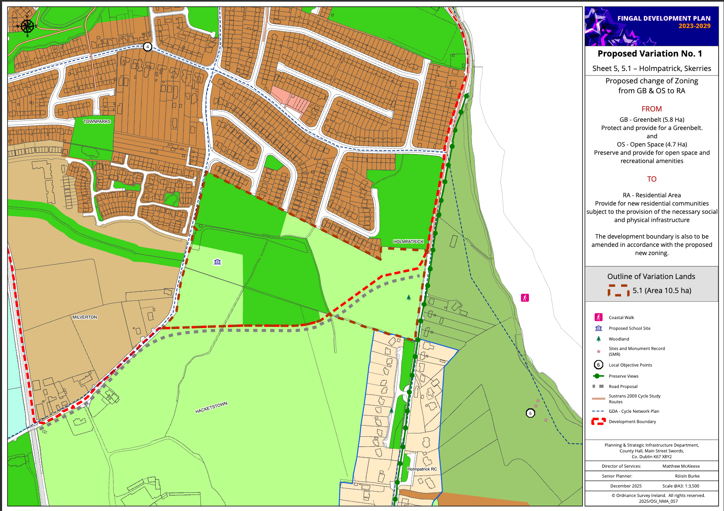Click the TOWNPARKS map label
This screenshot has width=724, height=511.
[x=97, y=121]
